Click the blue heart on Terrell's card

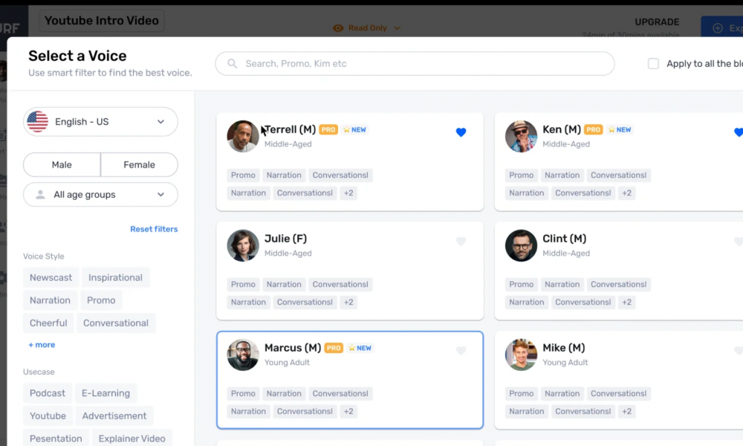[x=461, y=132]
